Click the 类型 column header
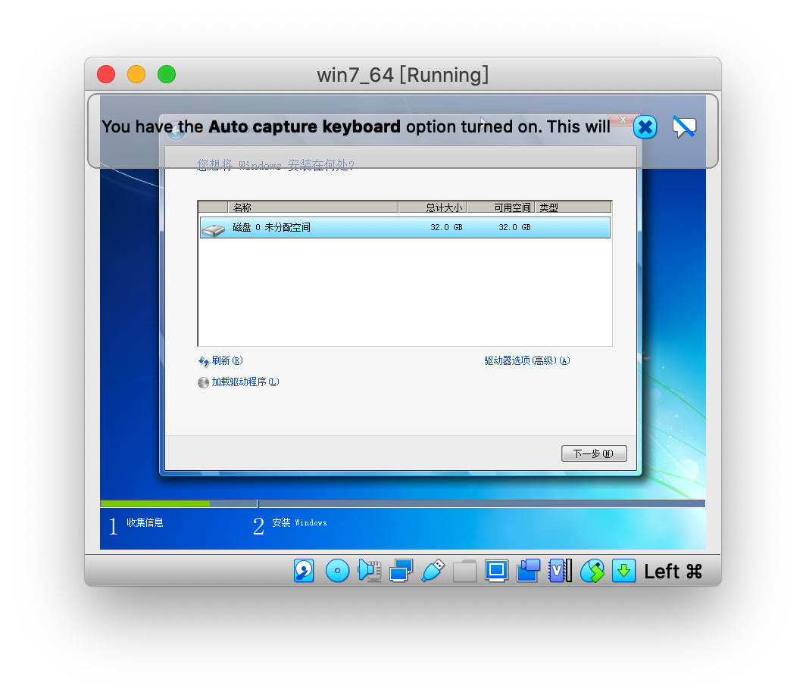Screen dimensions: 806x698 point(573,207)
